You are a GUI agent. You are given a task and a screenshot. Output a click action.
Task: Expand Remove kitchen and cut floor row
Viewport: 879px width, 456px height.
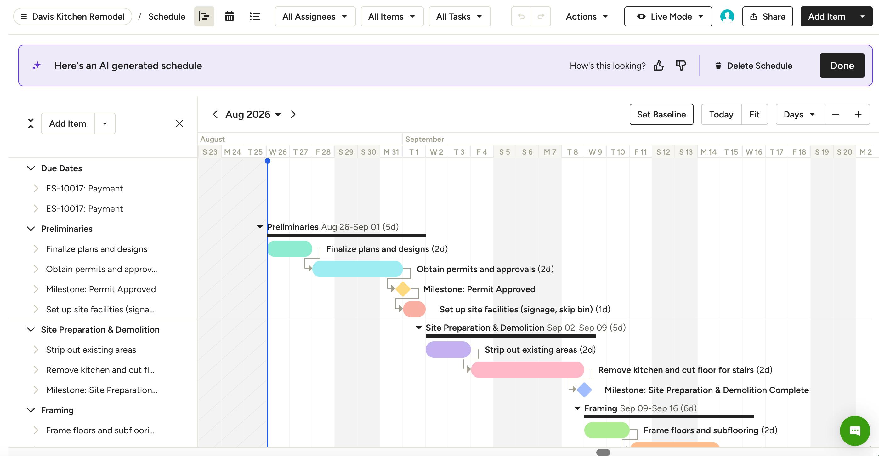point(36,370)
